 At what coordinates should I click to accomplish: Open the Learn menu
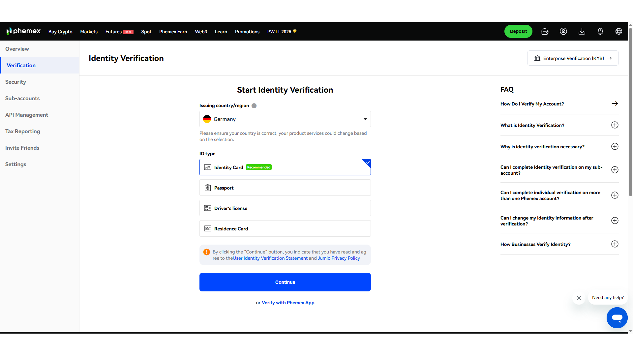coord(221,32)
